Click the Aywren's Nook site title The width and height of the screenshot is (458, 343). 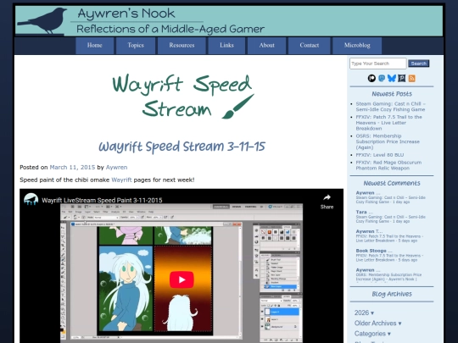(x=126, y=14)
